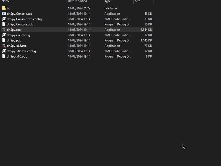Click the 8 KB size cell
This screenshot has width=221, height=166.
pos(149,57)
